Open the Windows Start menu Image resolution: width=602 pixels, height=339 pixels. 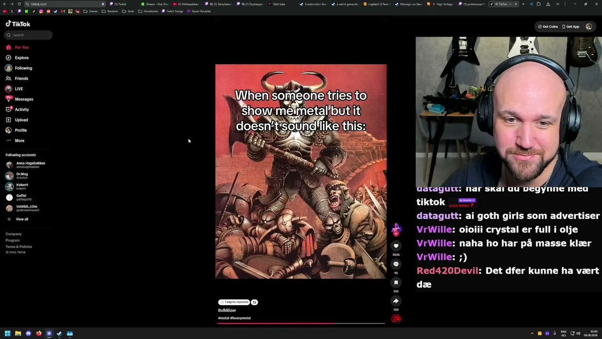pyautogui.click(x=8, y=333)
